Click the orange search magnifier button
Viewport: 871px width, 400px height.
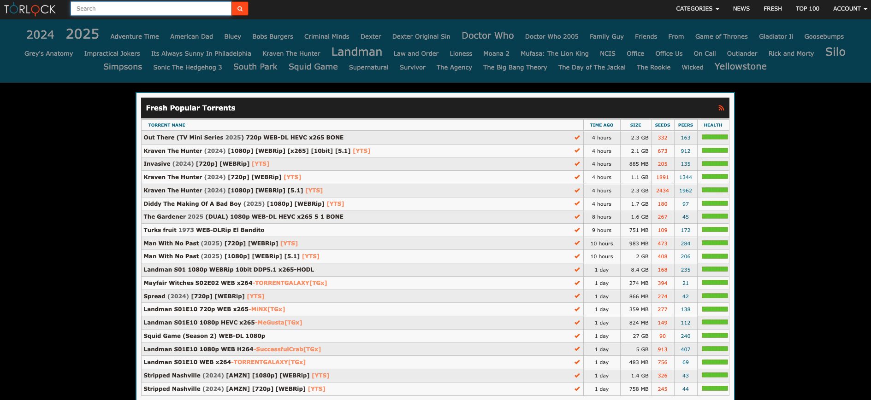click(x=240, y=9)
